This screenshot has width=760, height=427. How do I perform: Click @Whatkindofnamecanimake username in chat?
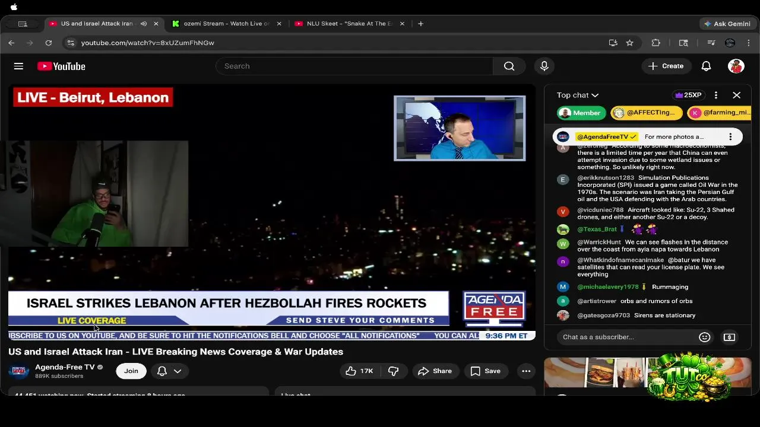point(620,260)
